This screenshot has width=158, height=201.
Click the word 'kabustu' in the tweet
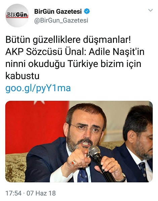click(23, 76)
